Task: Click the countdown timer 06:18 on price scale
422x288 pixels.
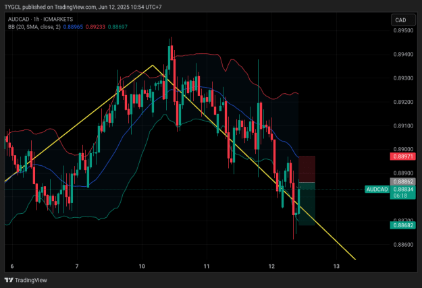Action: pos(400,196)
